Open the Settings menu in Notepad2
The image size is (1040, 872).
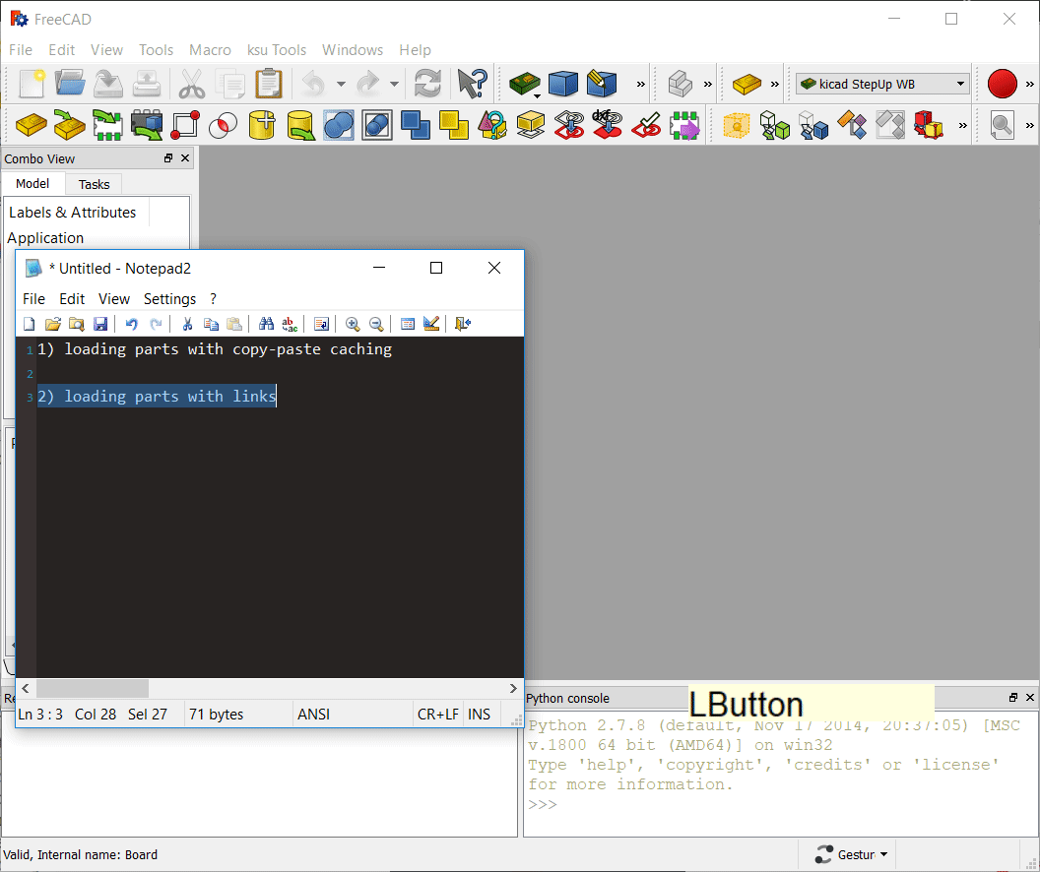pos(169,299)
